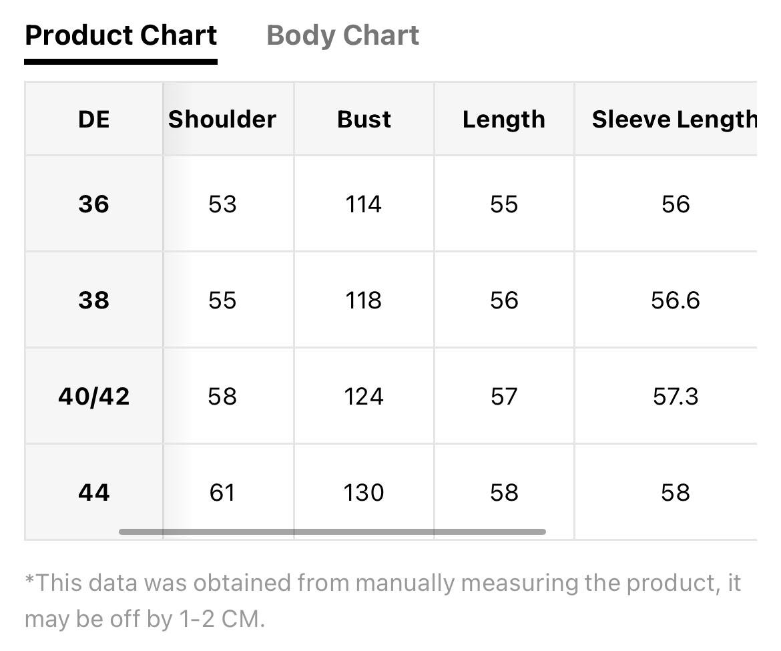This screenshot has width=781, height=651.
Task: Click the bust value 114 cell
Action: pos(364,204)
